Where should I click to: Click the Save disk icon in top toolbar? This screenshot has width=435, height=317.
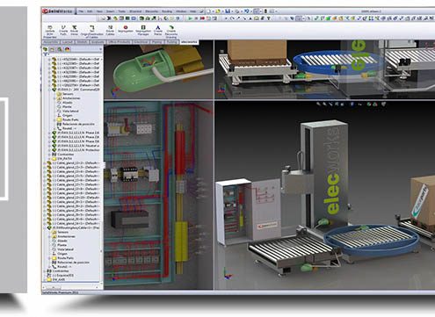(228, 11)
